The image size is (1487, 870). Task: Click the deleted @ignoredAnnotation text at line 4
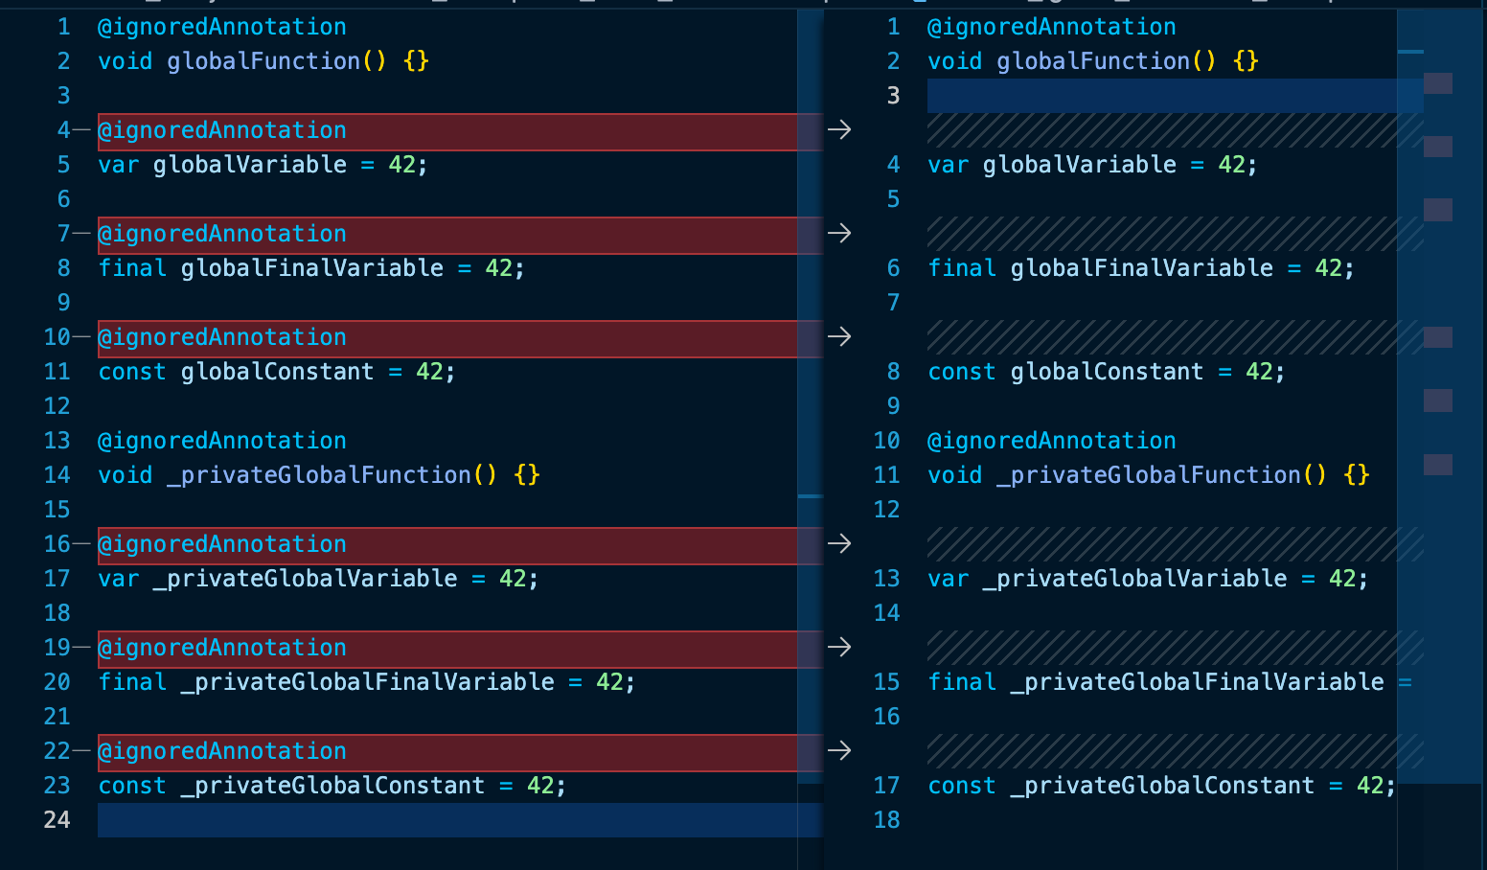tap(222, 129)
